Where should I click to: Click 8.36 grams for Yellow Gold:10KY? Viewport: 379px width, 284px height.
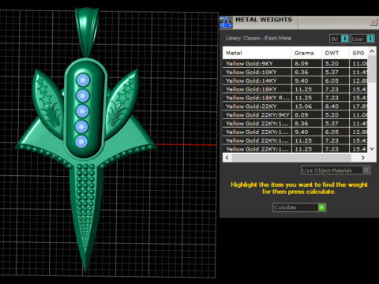tap(302, 72)
